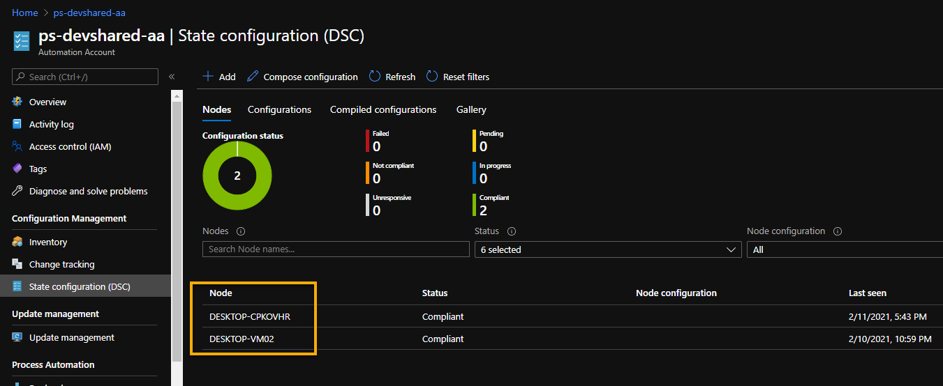The height and width of the screenshot is (386, 943).
Task: Click Compose configuration in toolbar
Action: pyautogui.click(x=302, y=77)
